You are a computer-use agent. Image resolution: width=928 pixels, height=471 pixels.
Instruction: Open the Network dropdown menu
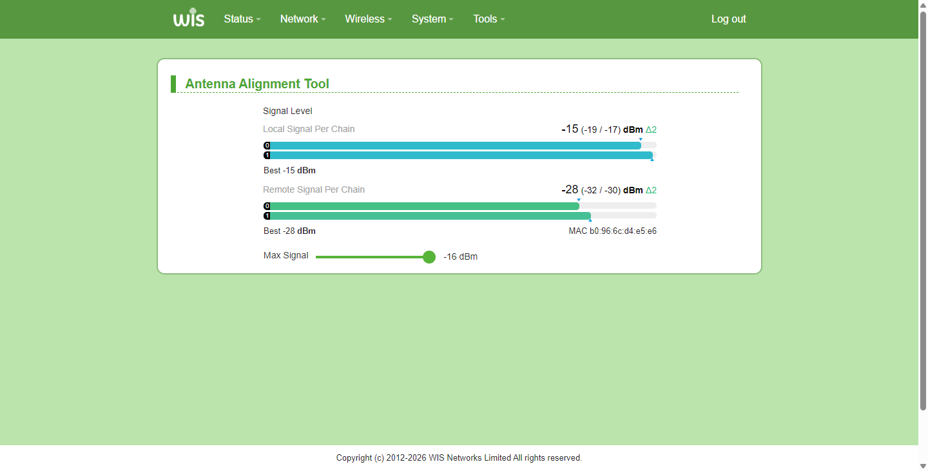(x=303, y=19)
